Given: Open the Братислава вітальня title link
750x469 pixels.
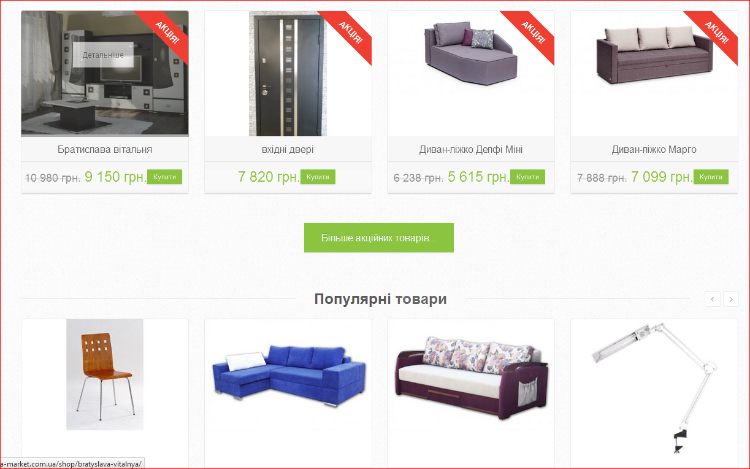Looking at the screenshot, I should click(x=105, y=149).
